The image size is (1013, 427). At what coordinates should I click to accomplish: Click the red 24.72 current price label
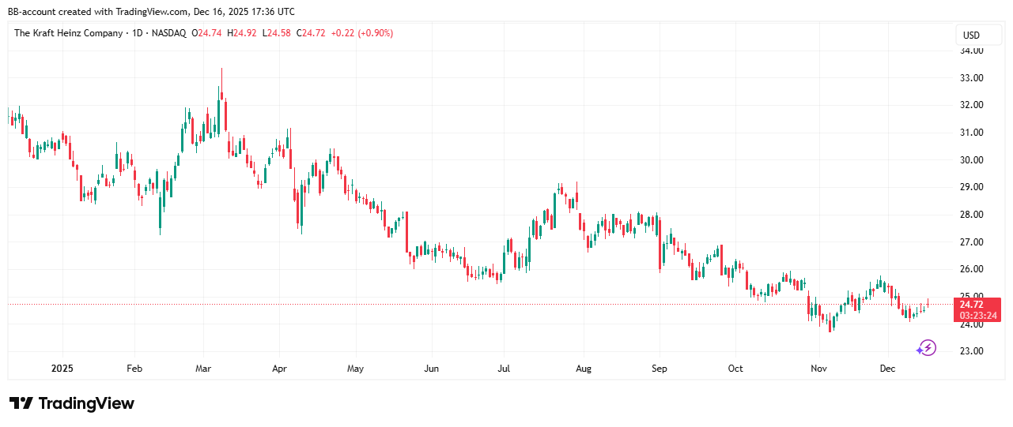pos(978,305)
